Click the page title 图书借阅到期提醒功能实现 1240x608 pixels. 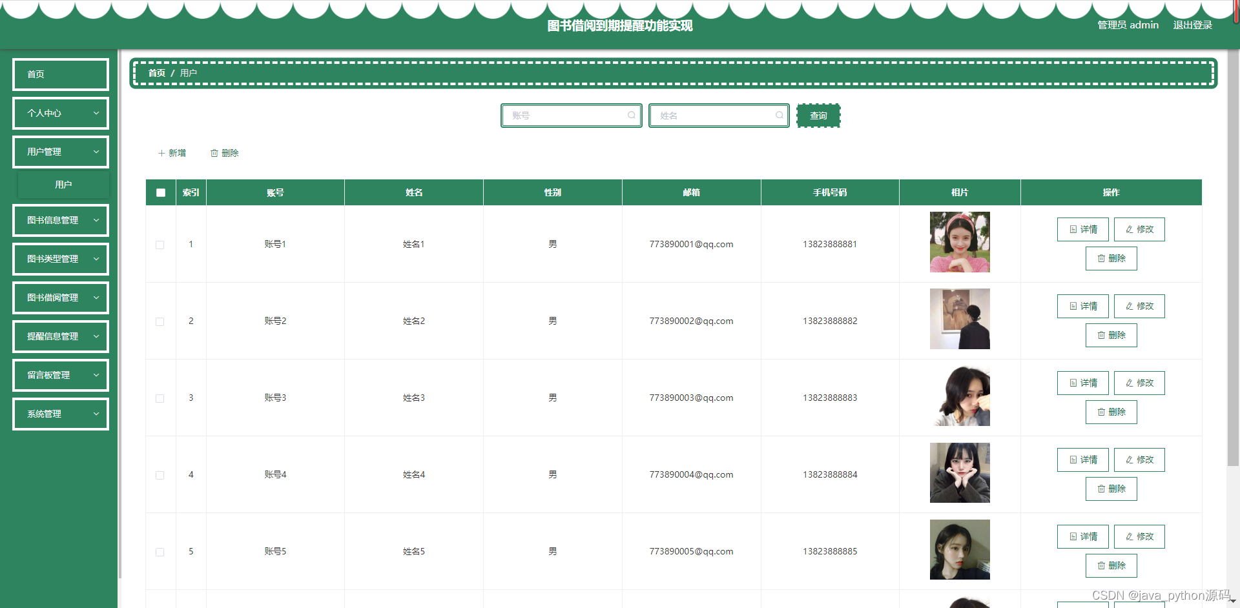(x=620, y=26)
